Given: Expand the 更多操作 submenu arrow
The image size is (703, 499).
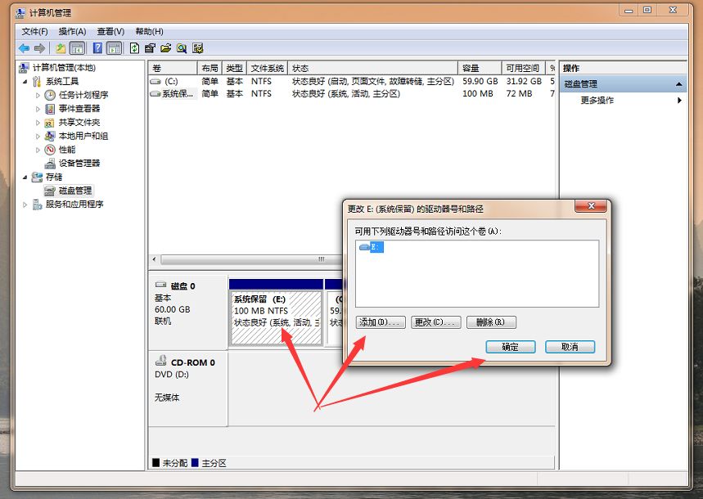Looking at the screenshot, I should [x=679, y=101].
